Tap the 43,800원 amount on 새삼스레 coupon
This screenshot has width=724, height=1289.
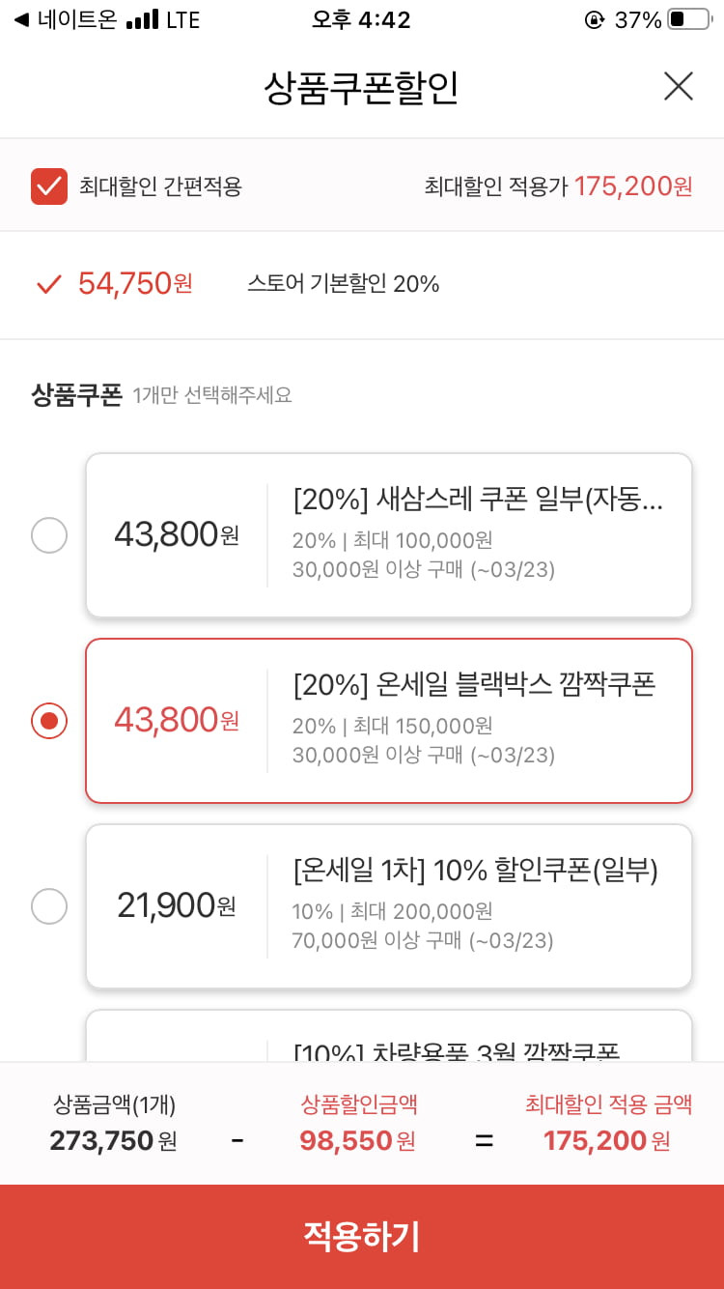click(177, 534)
